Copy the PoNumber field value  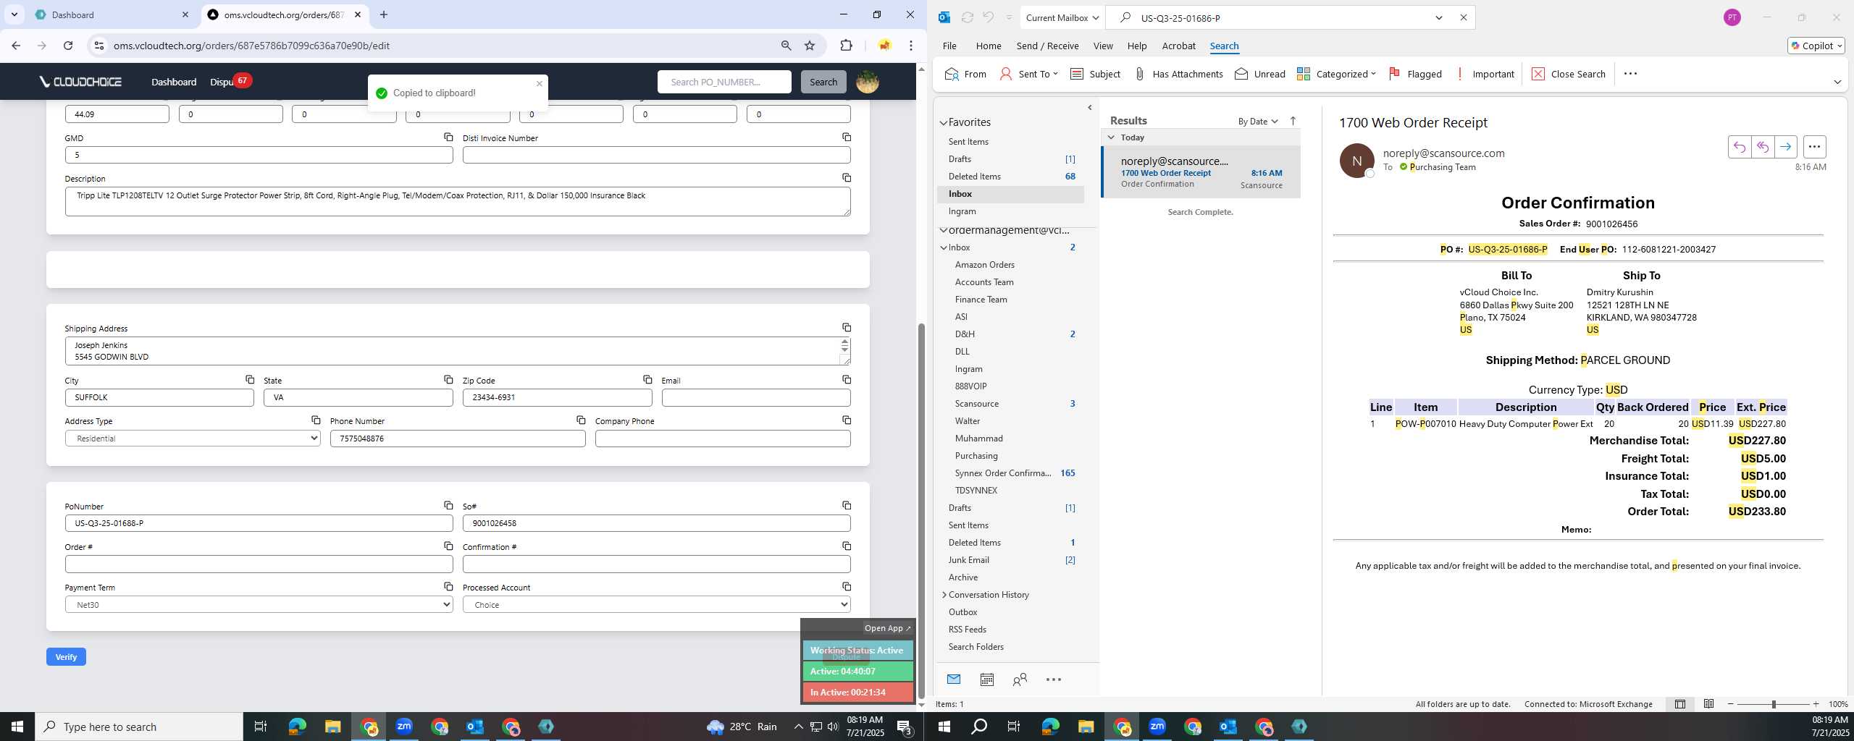point(448,505)
